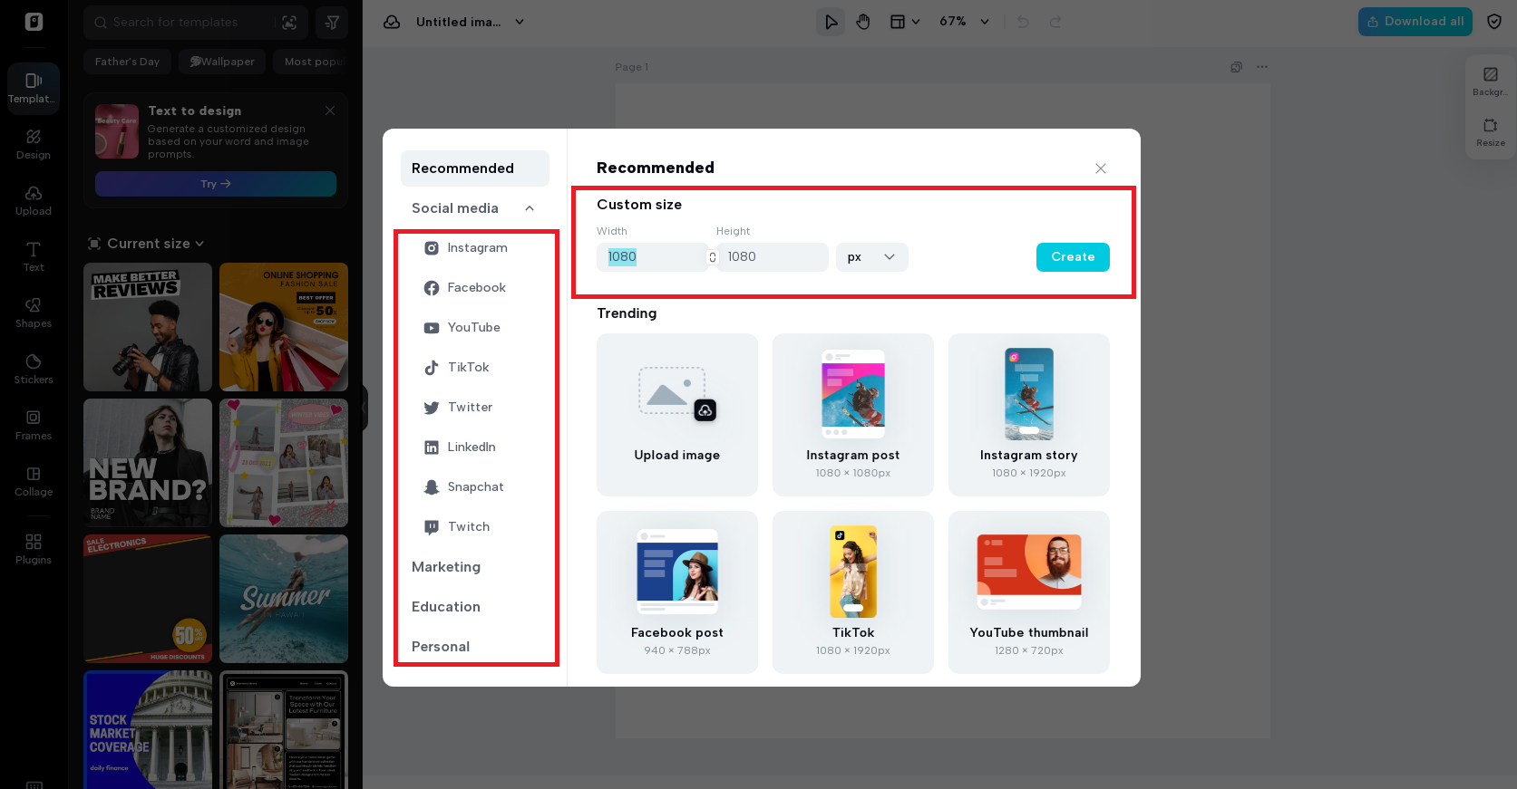Open the Stickers sidebar panel
1517x789 pixels.
tap(34, 370)
